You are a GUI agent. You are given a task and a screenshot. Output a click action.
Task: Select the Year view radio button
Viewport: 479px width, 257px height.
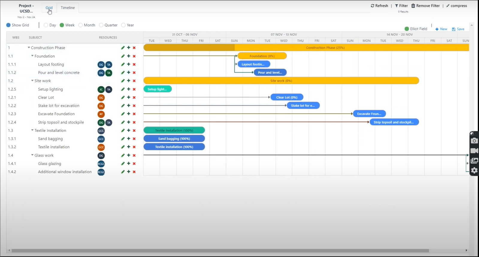click(123, 25)
